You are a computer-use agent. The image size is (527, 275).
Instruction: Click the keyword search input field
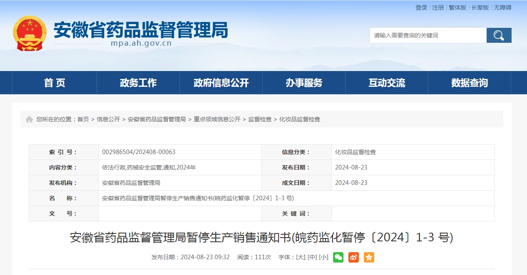[x=428, y=35]
